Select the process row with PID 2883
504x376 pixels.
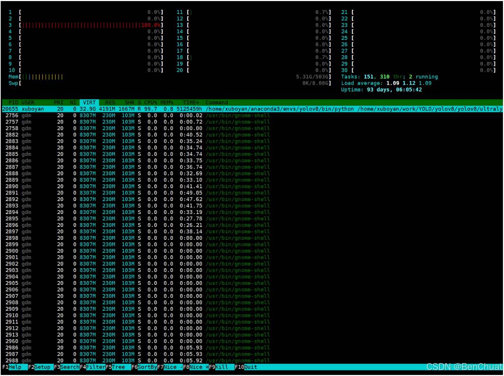252,141
